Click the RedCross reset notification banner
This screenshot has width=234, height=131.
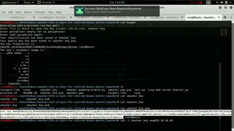point(117,11)
